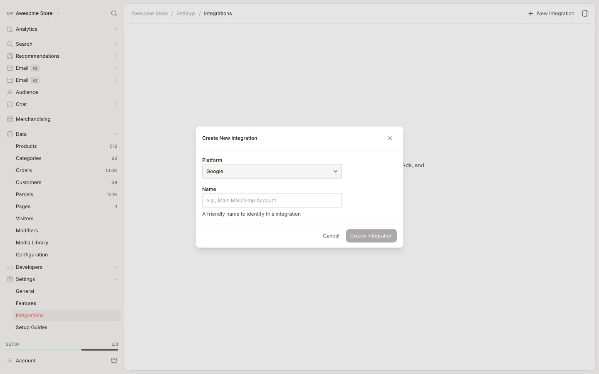This screenshot has height=374, width=599.
Task: Collapse the Settings section chevron
Action: tap(116, 279)
